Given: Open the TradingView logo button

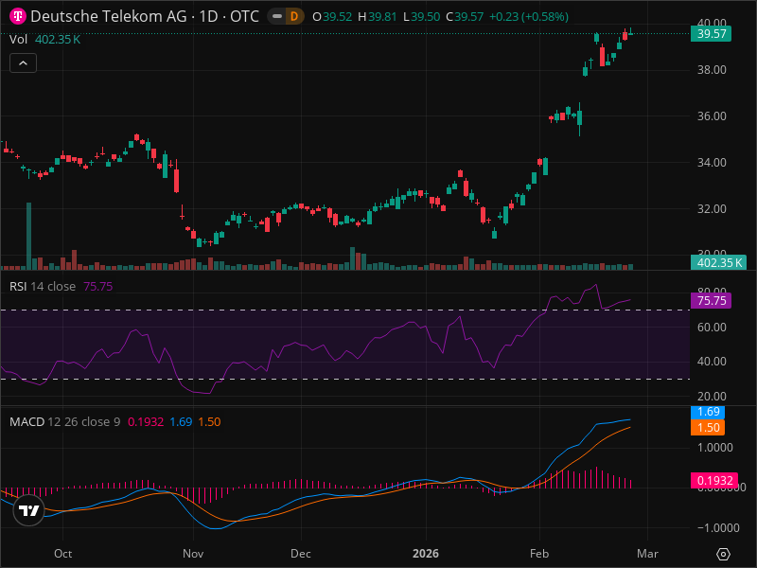Looking at the screenshot, I should (x=29, y=510).
